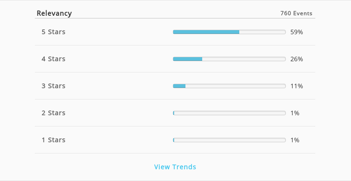
Task: Click the blue filled portion of 4 Stars bar
Action: click(x=188, y=59)
